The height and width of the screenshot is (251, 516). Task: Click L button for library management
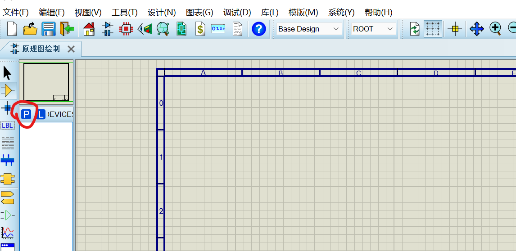pos(41,115)
